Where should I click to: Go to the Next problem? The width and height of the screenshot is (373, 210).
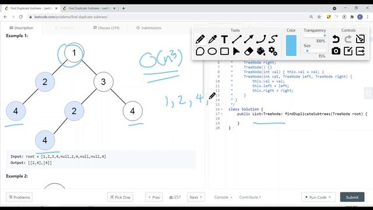(x=196, y=197)
